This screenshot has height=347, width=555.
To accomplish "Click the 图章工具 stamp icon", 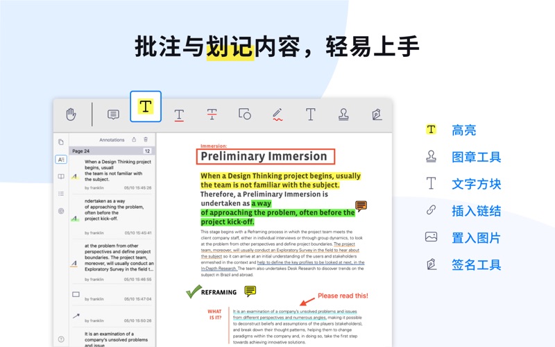I will click(431, 156).
